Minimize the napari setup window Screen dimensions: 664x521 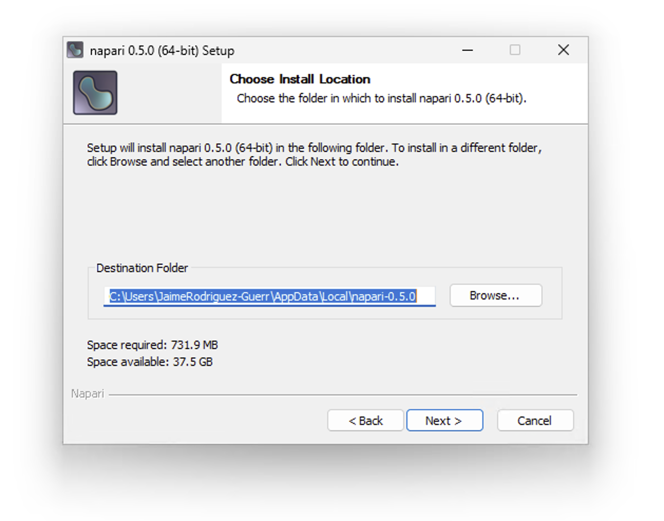pos(467,50)
